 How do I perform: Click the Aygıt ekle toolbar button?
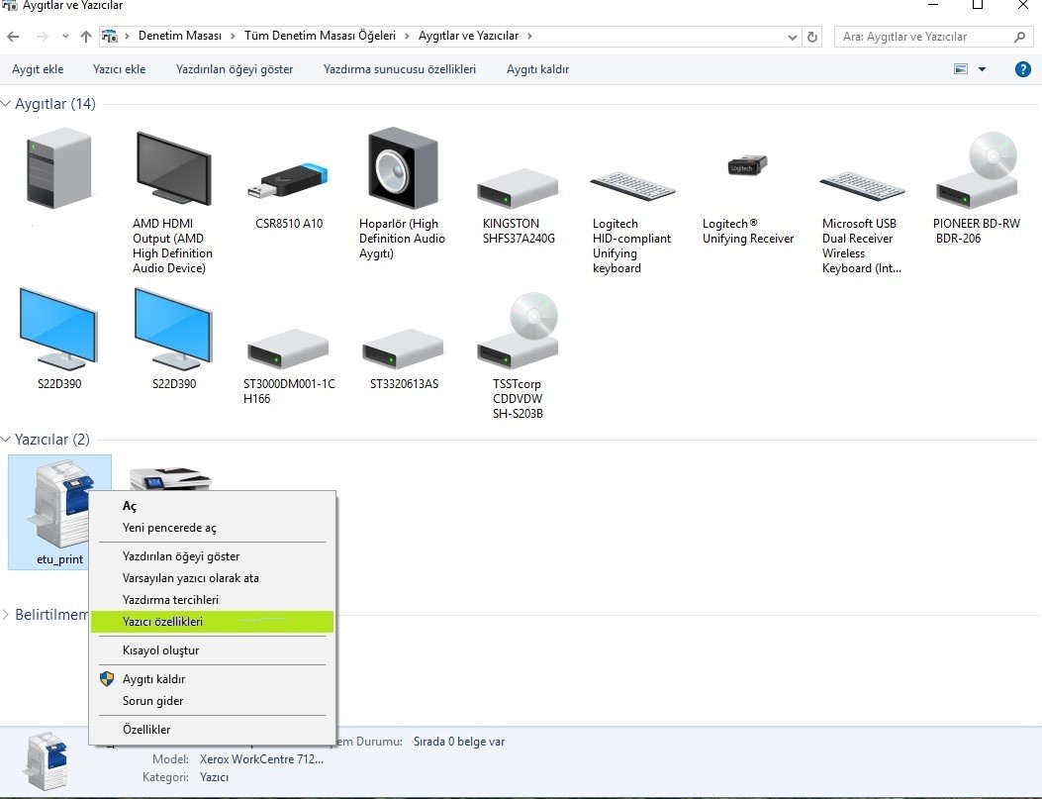(x=38, y=69)
